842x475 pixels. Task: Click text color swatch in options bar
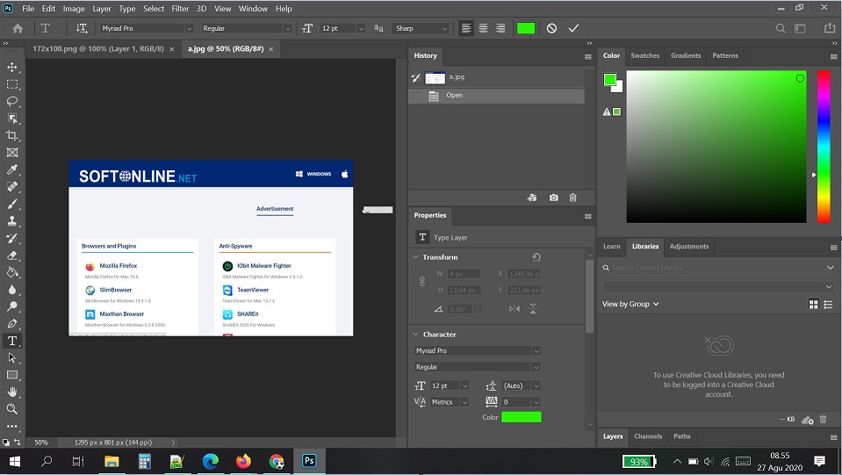526,28
